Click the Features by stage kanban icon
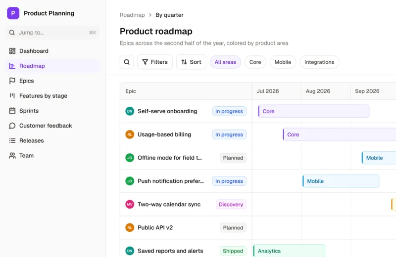Viewport: 396px width, 257px height. tap(12, 95)
